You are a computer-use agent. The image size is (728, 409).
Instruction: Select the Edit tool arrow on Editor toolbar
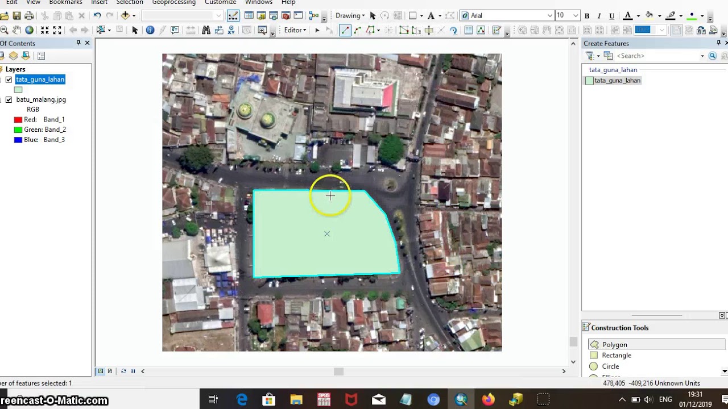[317, 30]
